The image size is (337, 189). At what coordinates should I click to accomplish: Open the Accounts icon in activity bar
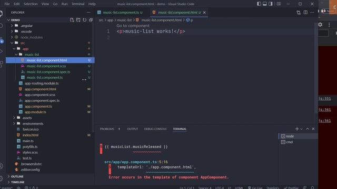1,166
